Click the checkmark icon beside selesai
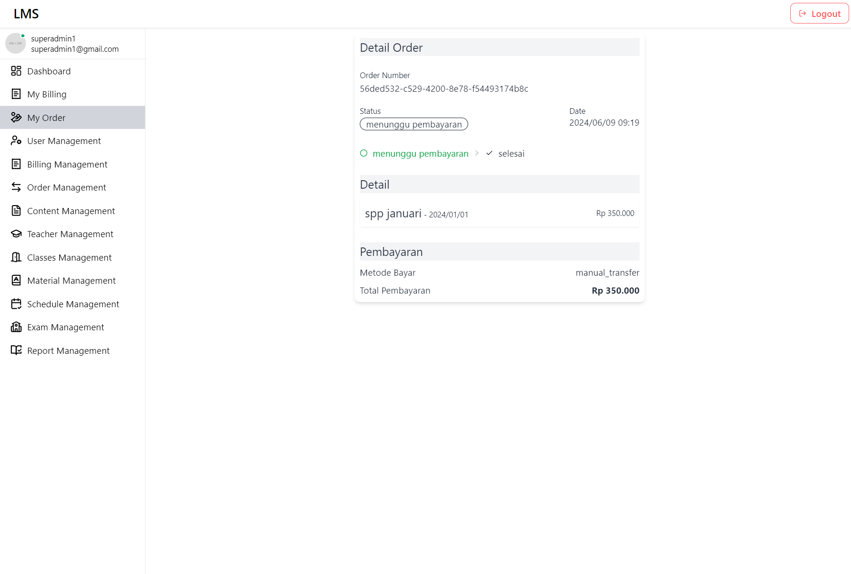The width and height of the screenshot is (851, 574). point(489,153)
